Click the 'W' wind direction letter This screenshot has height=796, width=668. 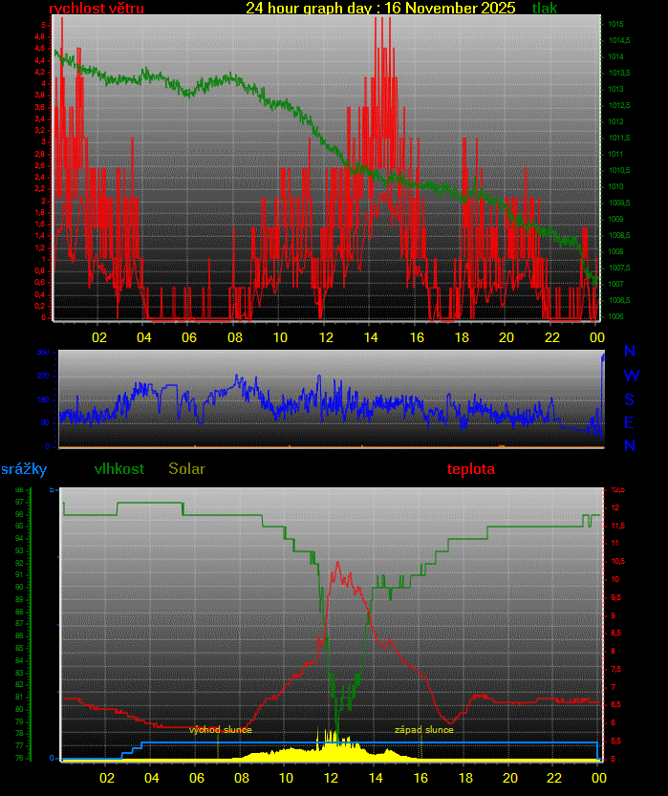[x=631, y=376]
